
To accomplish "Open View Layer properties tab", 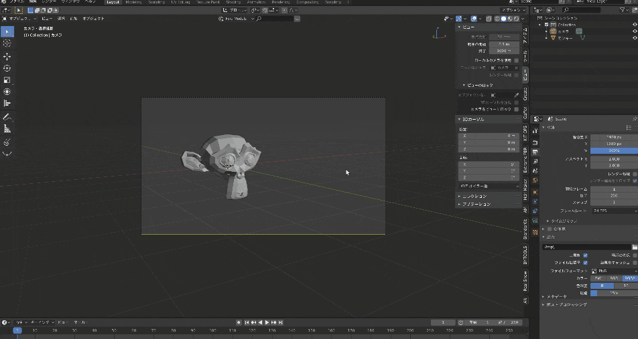I will click(535, 162).
